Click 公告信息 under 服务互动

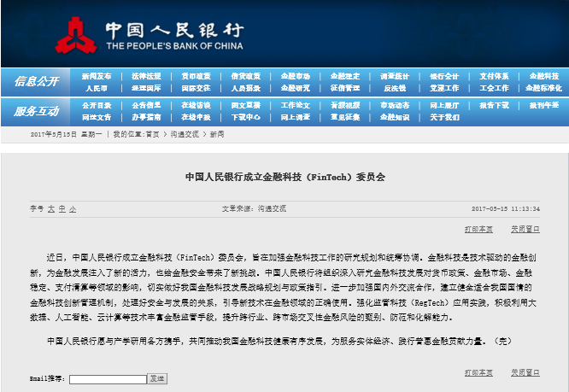click(x=146, y=106)
